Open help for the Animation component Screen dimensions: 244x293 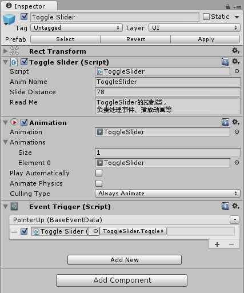click(225, 122)
